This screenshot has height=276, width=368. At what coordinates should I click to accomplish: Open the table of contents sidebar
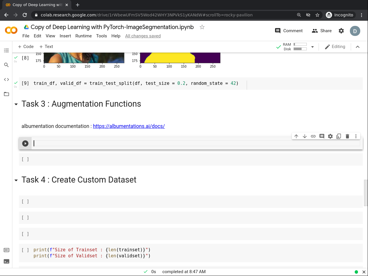6,50
